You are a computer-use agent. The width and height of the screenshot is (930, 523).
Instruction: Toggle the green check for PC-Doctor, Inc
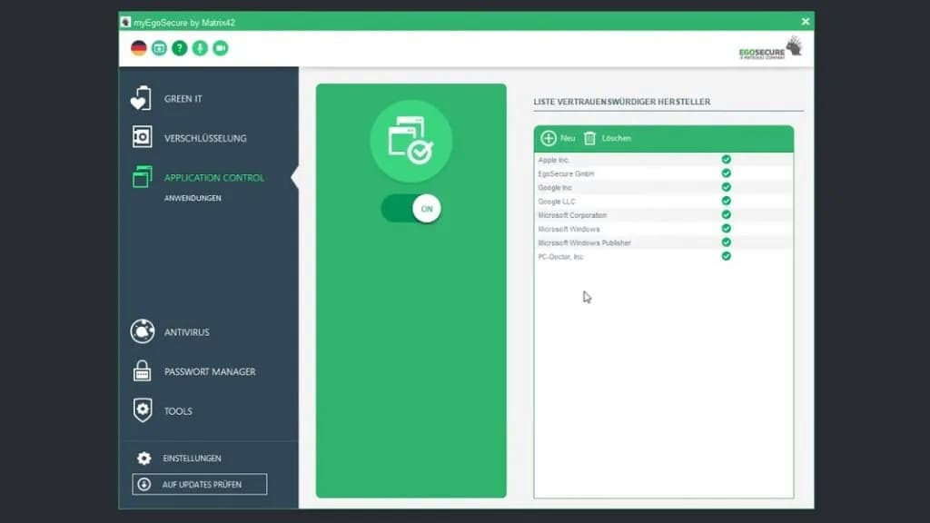tap(726, 256)
